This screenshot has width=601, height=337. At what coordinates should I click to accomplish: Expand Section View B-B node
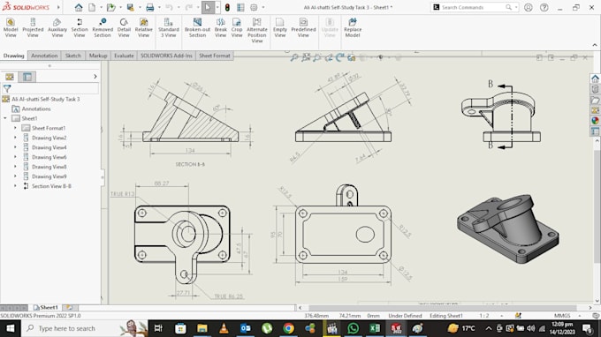tap(15, 186)
